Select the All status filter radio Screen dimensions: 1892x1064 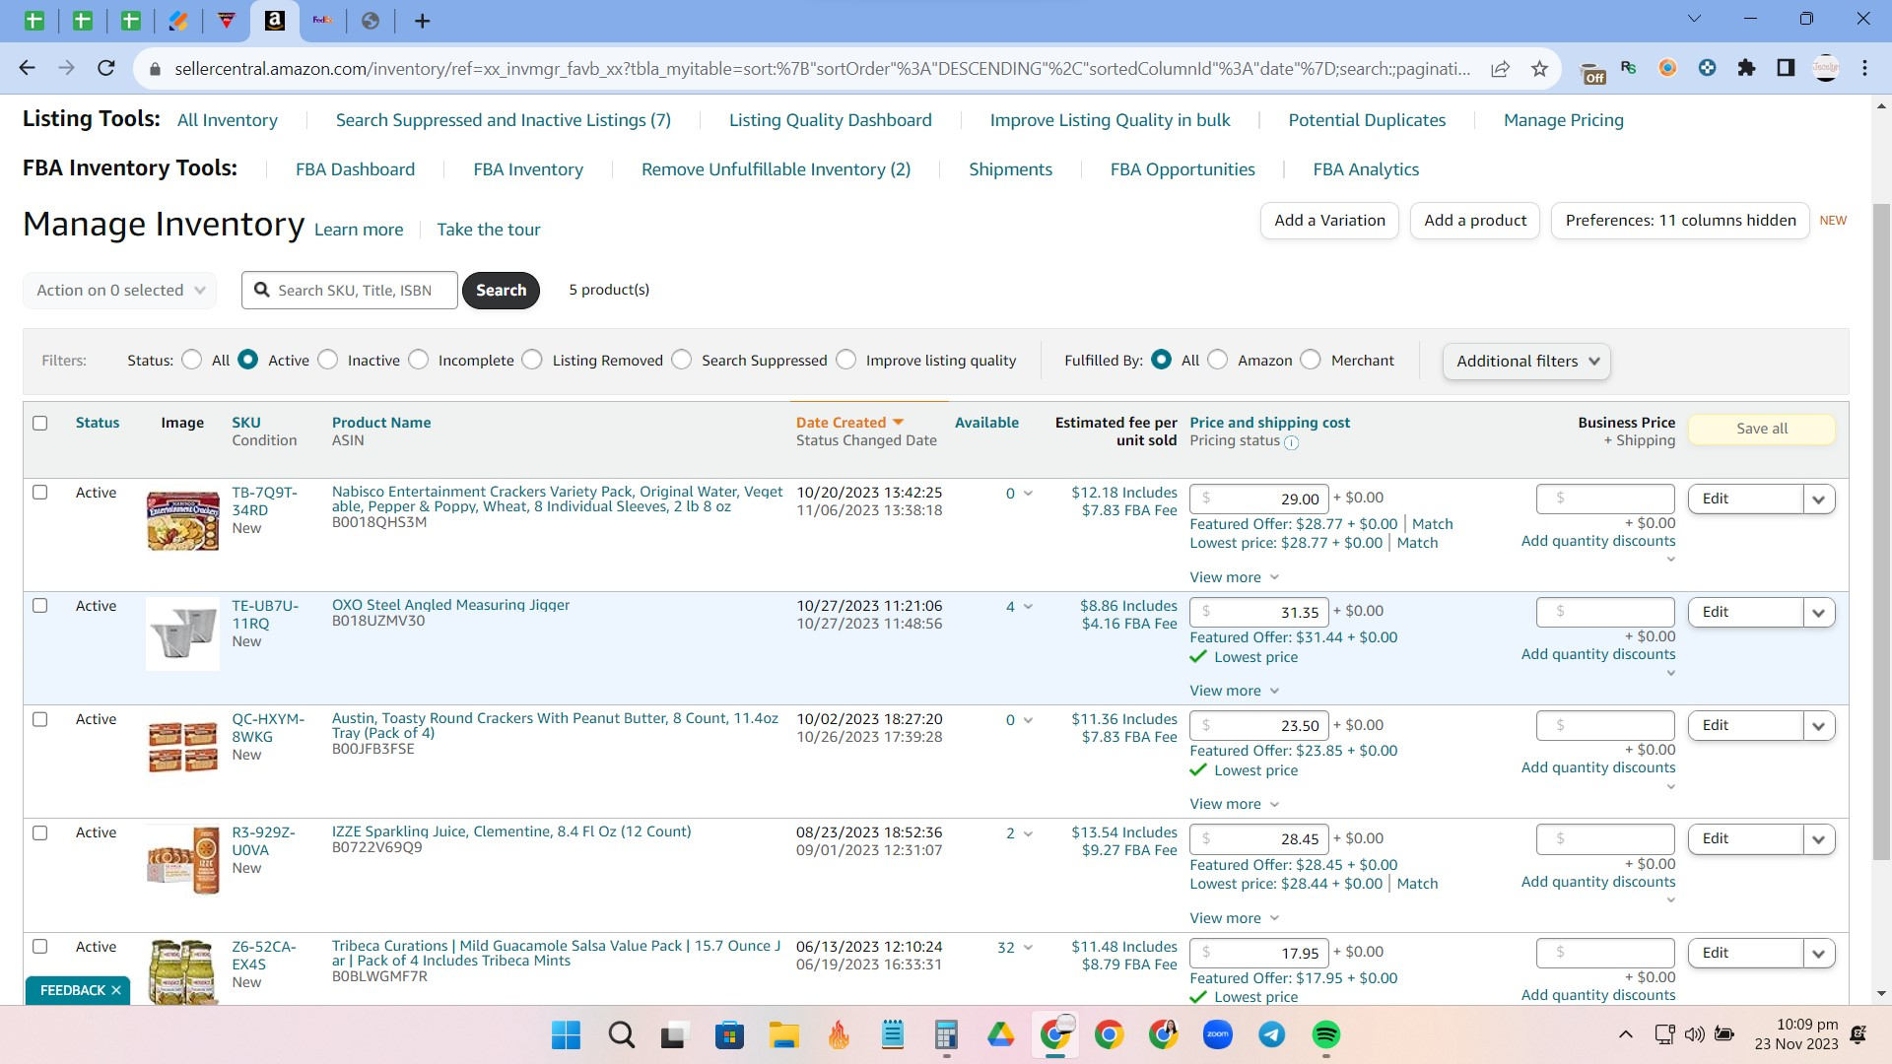[192, 360]
